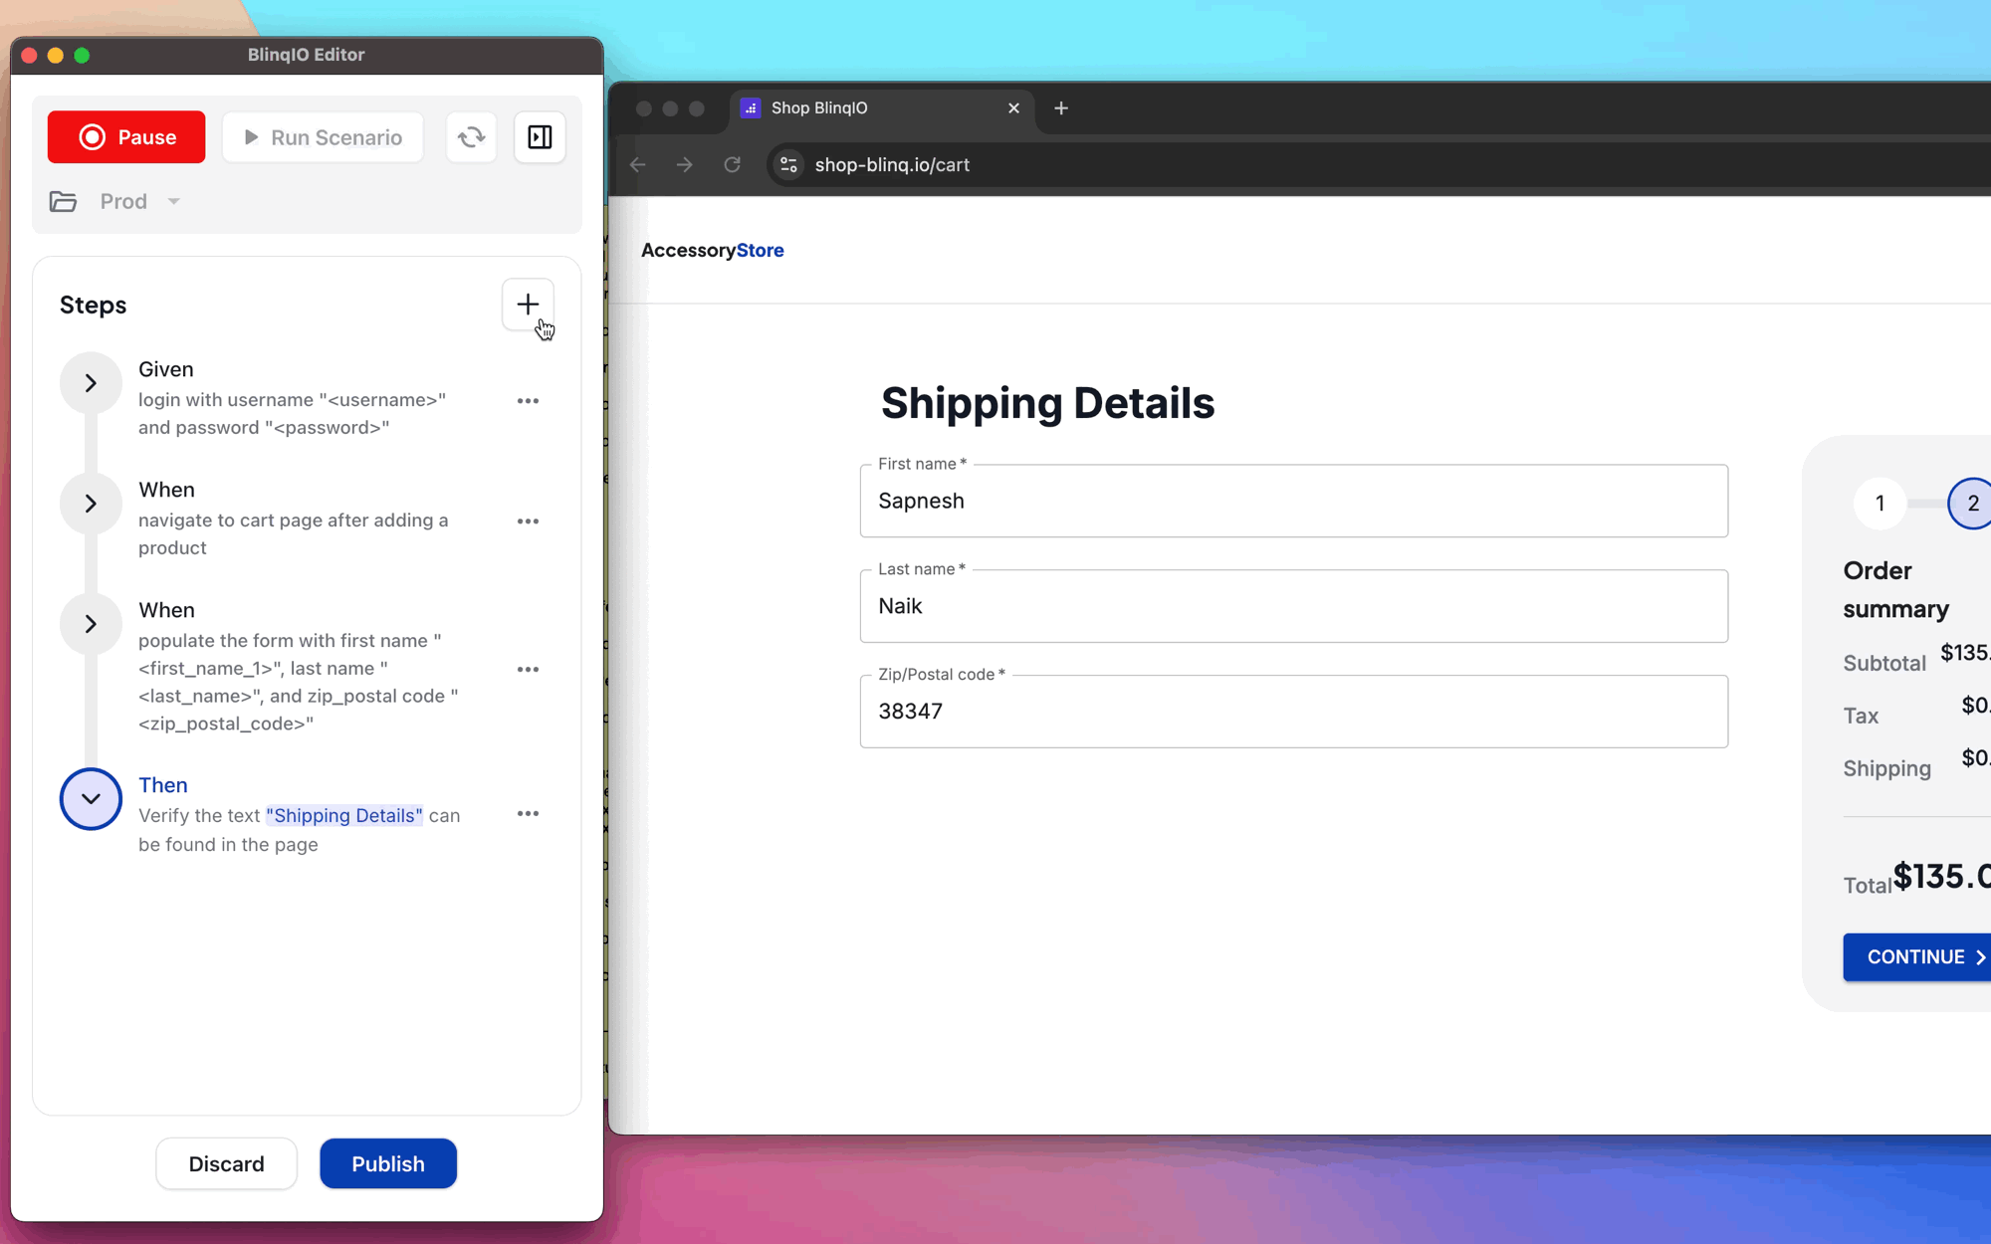Click the three-dot menu on Then step
1991x1244 pixels.
tap(528, 815)
